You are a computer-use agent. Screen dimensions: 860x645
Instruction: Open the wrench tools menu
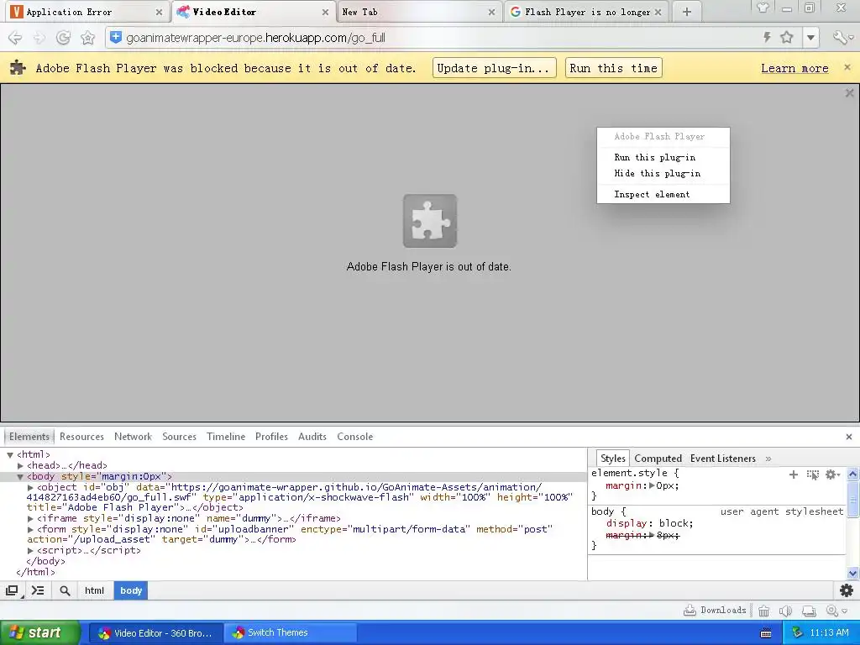pos(842,37)
